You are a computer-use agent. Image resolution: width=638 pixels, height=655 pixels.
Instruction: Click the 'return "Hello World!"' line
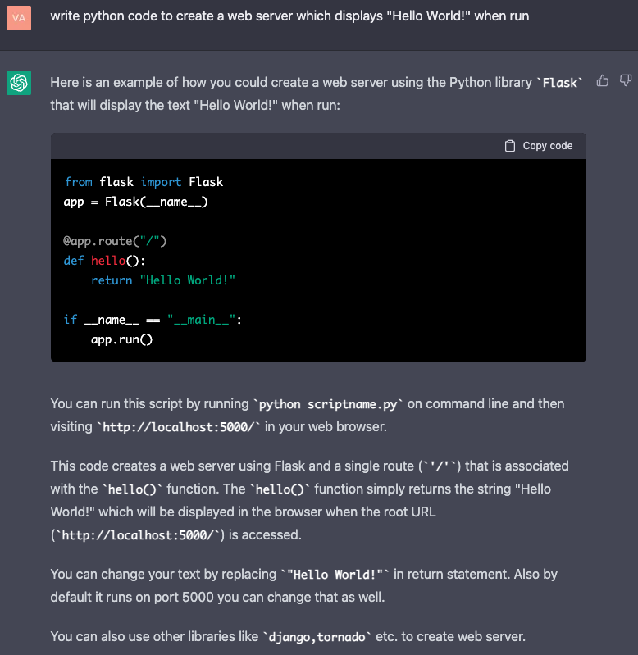[x=163, y=280]
